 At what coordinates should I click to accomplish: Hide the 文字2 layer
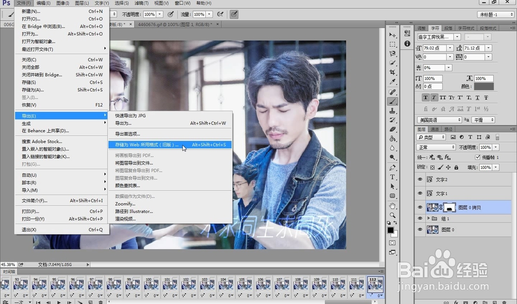[420, 180]
